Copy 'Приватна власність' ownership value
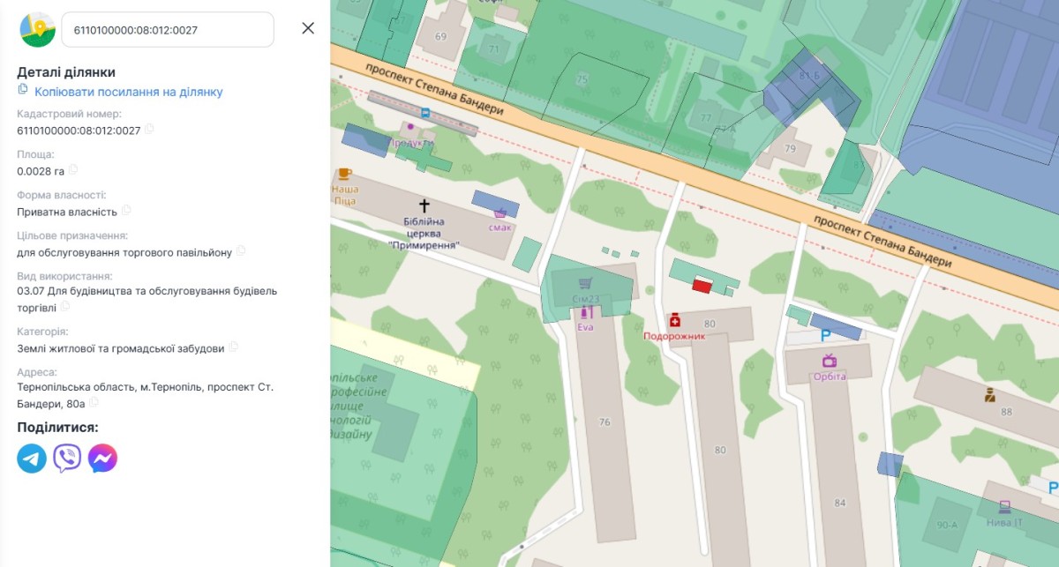Screen dimensions: 1059x567 (x=126, y=211)
